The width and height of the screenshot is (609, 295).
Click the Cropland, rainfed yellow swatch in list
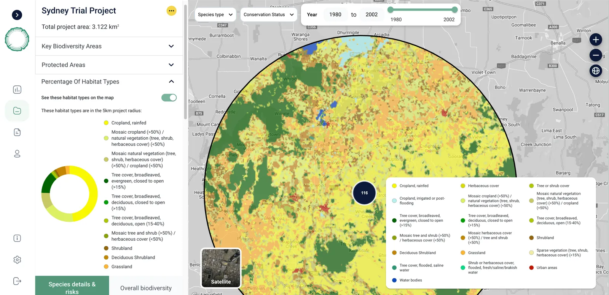(106, 123)
